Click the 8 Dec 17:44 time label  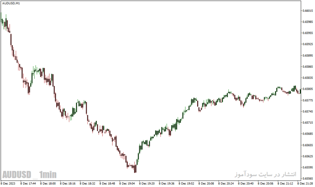point(28,183)
